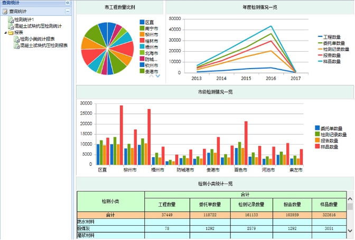Page the pie legend up with the arrow
355x240 pixels.
pyautogui.click(x=152, y=76)
